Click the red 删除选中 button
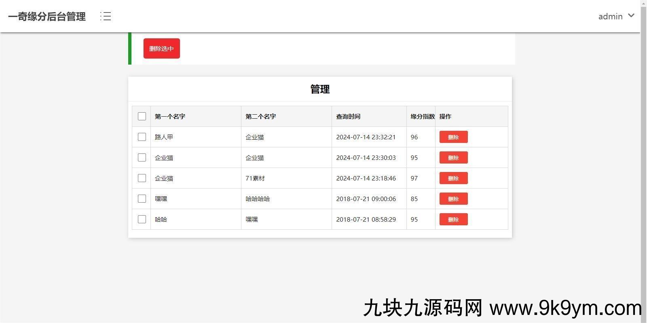 point(161,48)
